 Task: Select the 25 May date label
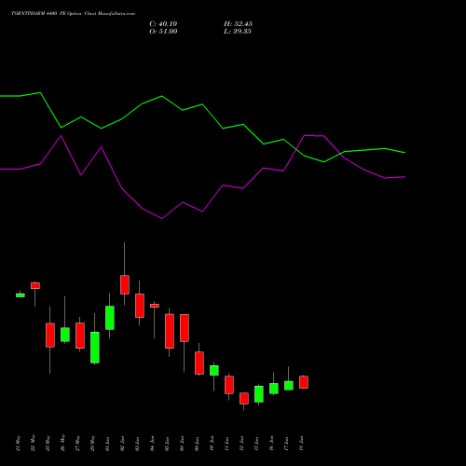click(48, 444)
